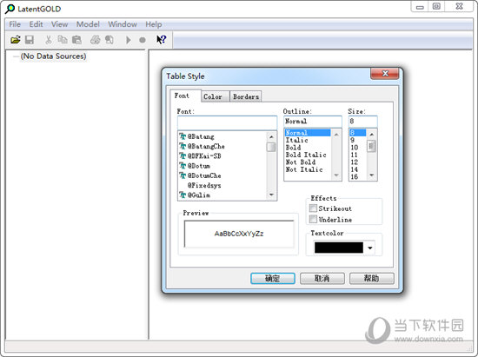Close the Table Style dialog

pos(385,74)
